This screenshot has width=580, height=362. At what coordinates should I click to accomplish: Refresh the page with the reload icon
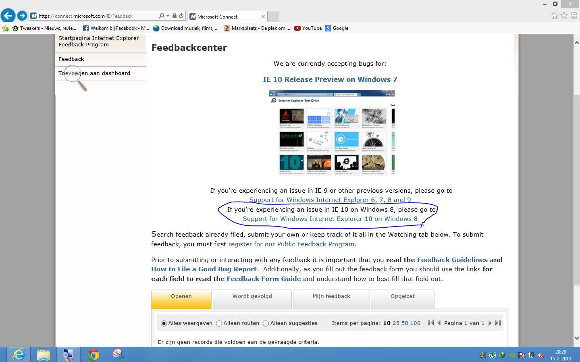click(181, 16)
